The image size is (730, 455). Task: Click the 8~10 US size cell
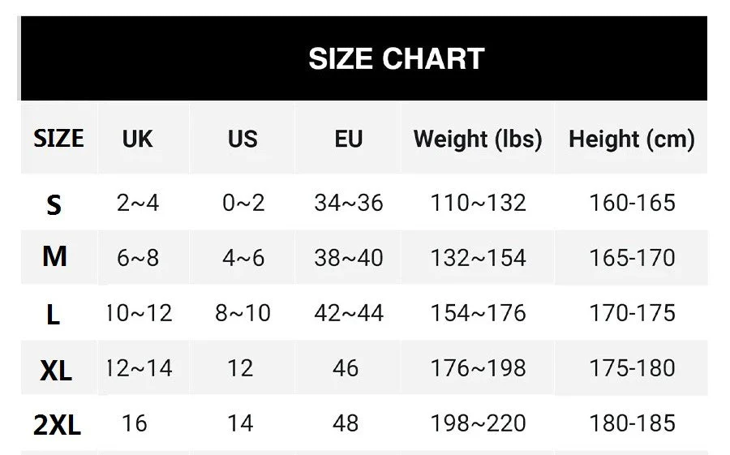243,313
